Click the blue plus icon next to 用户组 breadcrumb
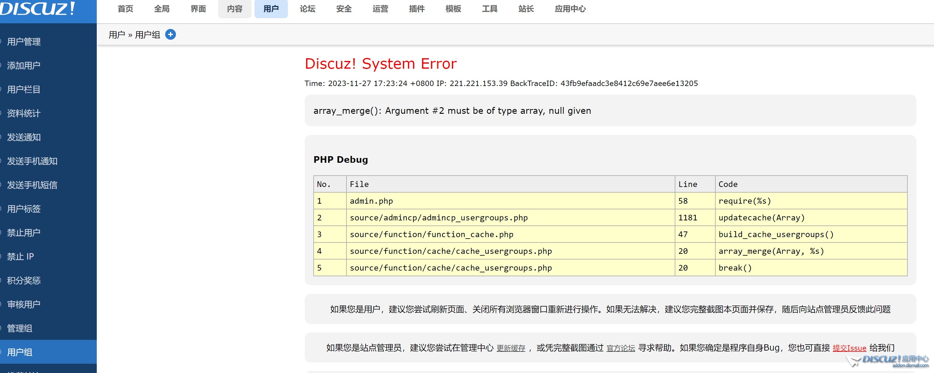 171,34
